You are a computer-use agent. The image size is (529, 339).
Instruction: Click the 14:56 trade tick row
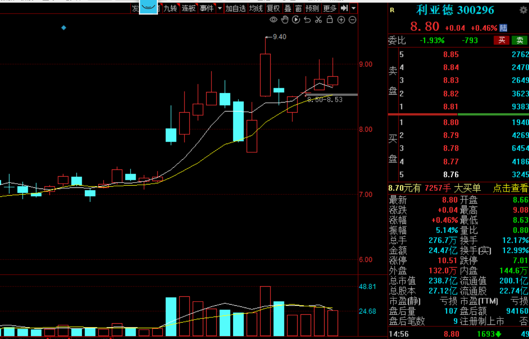click(459, 334)
